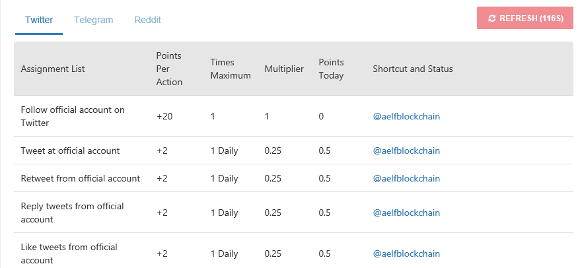
Task: Select the Retweet from official account row
Action: click(294, 178)
